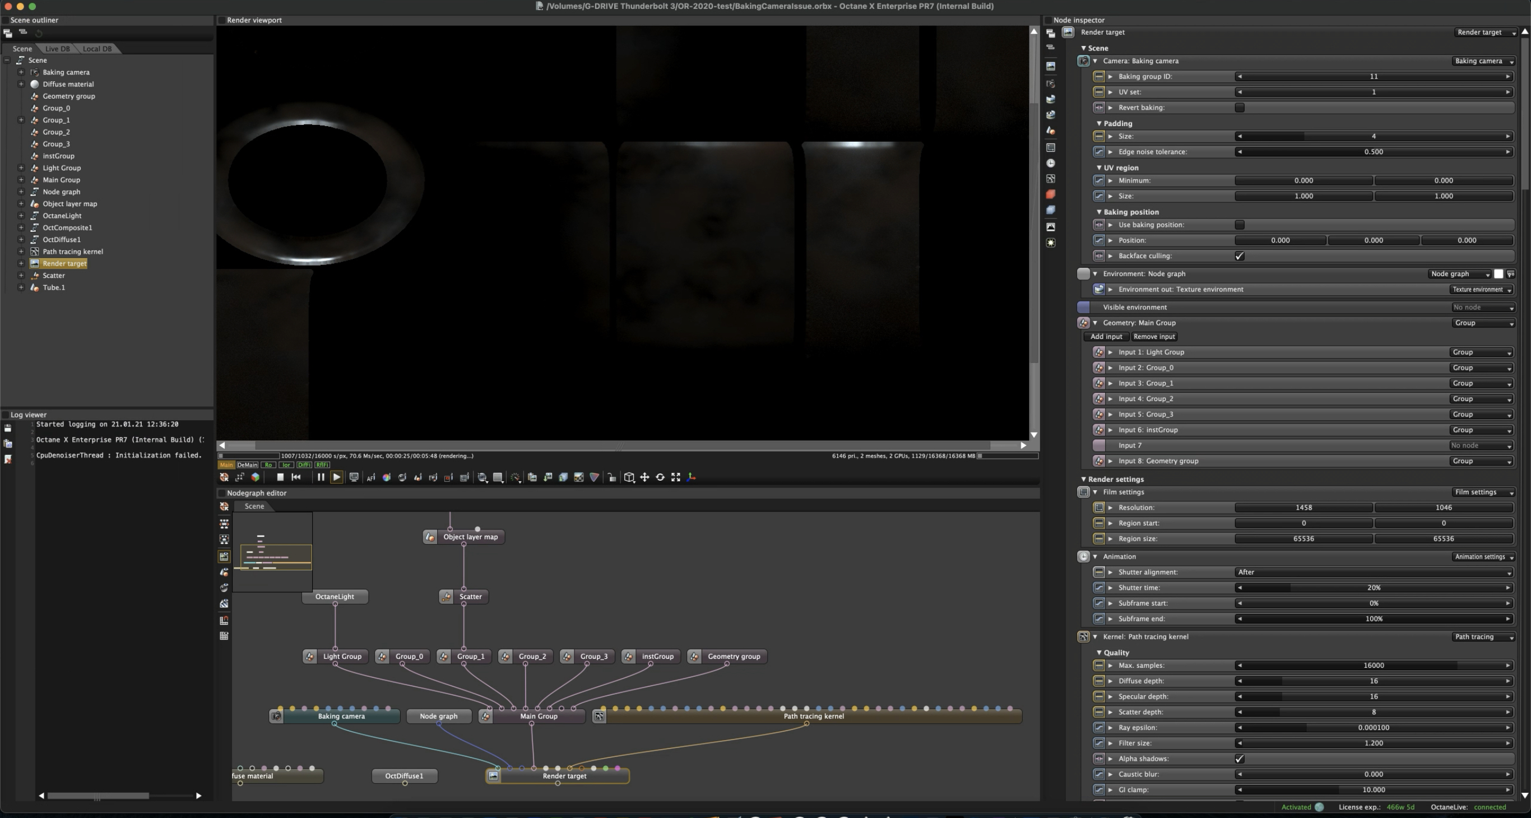Pause the rendering
Screen dimensions: 1531x818
[321, 477]
